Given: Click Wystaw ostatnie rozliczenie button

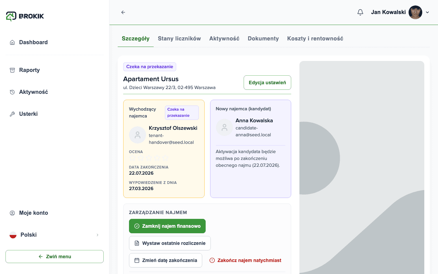Looking at the screenshot, I should click(170, 243).
